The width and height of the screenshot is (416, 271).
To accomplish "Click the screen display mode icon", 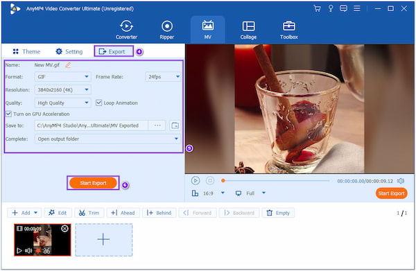I will point(239,193).
